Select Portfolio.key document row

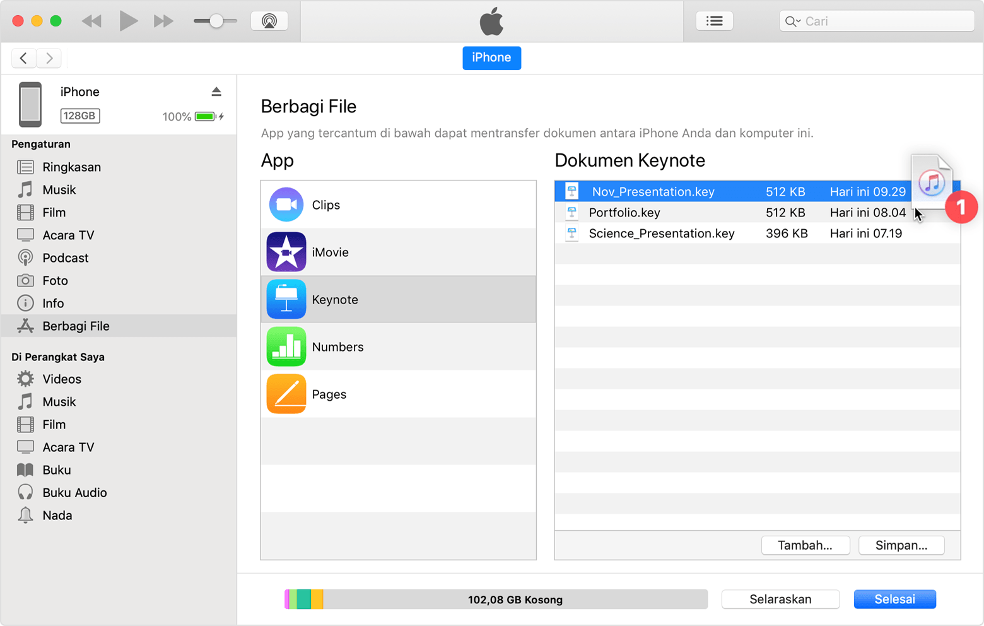pyautogui.click(x=757, y=212)
